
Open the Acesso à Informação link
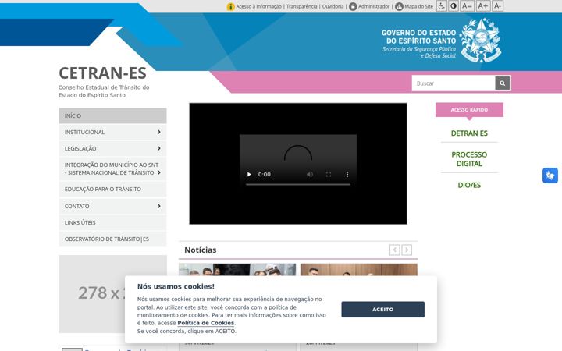tap(258, 6)
